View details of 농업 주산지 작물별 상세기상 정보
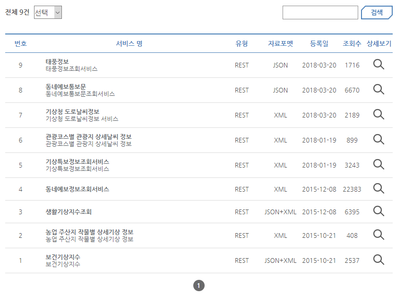This screenshot has height=294, width=396. [x=379, y=235]
